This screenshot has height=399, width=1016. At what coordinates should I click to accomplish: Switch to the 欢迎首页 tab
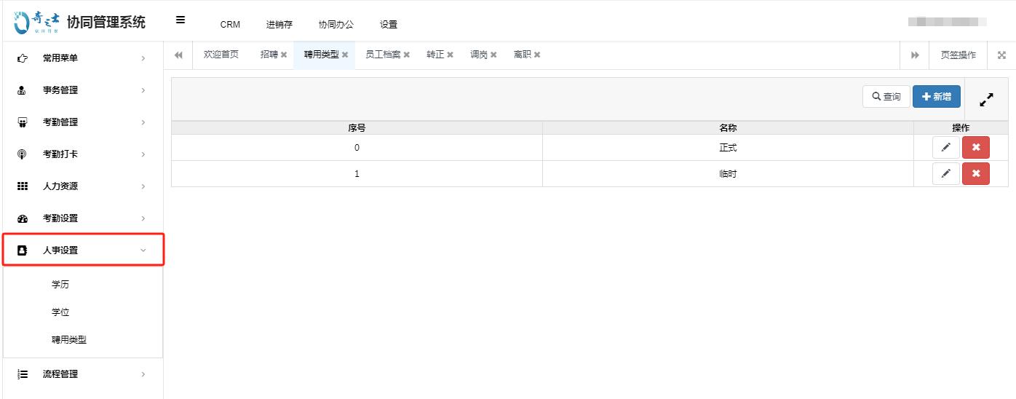tap(221, 55)
